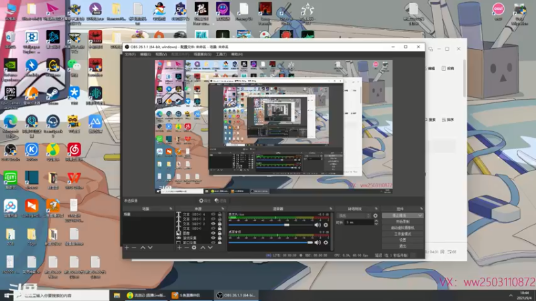Viewport: 536px width, 301px height.
Task: Open the Steam desktop icon
Action: [x=53, y=95]
